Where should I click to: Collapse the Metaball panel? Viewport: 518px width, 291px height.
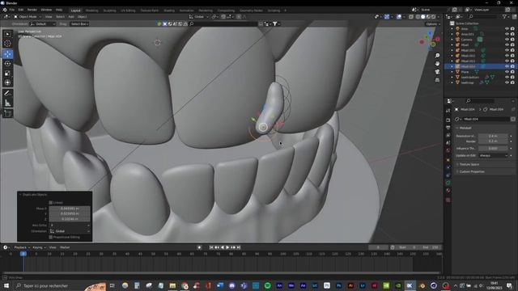click(x=465, y=128)
